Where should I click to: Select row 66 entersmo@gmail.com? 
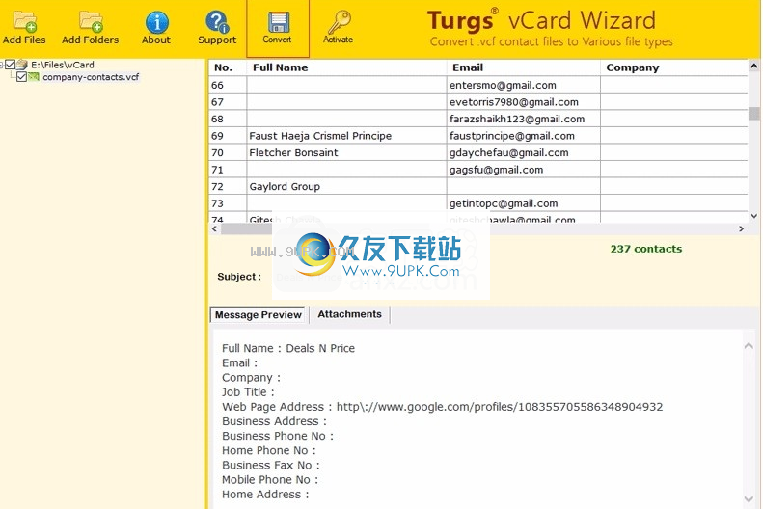click(478, 85)
